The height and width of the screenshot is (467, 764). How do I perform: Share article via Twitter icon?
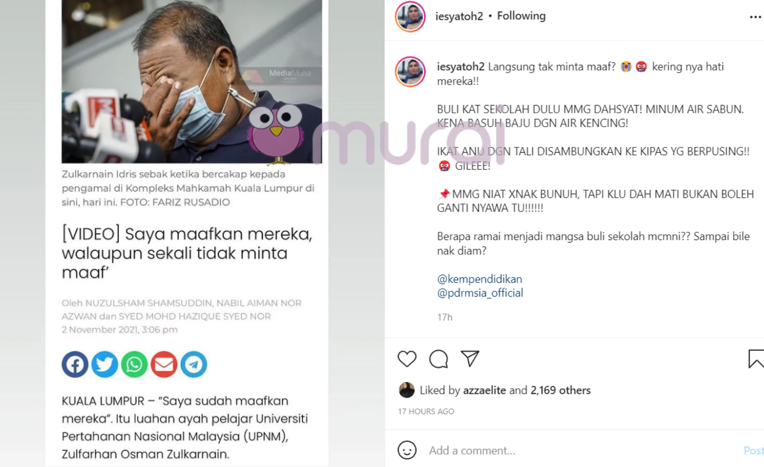(104, 364)
